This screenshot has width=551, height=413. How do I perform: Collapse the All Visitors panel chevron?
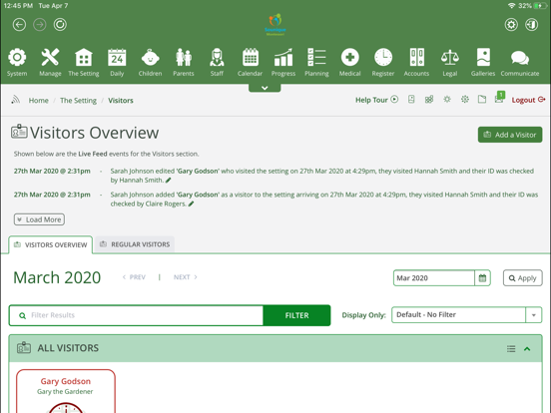point(527,349)
